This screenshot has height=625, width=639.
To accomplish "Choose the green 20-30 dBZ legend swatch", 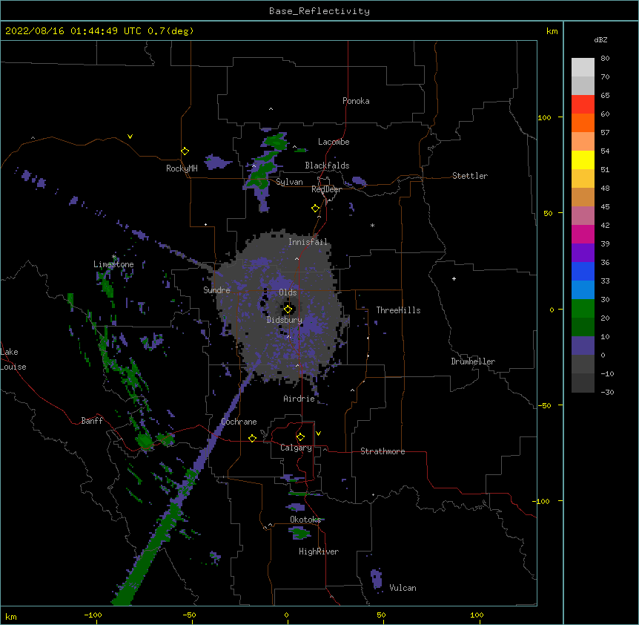I will pos(583,309).
